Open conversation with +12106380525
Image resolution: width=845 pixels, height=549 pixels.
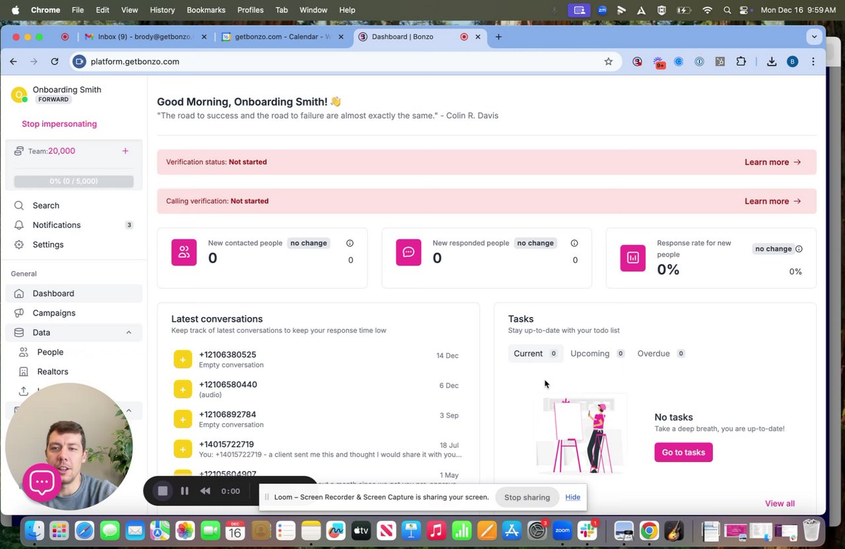[x=318, y=359]
